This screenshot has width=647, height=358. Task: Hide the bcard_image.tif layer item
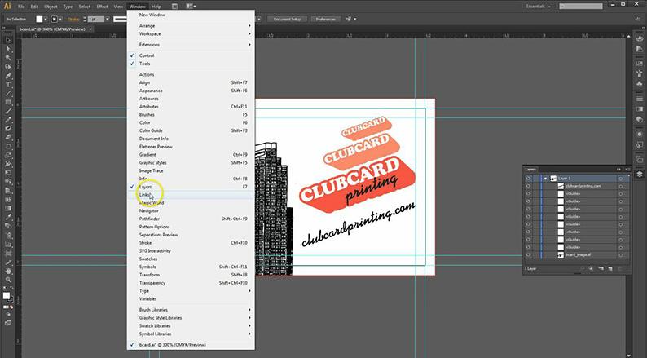[528, 255]
